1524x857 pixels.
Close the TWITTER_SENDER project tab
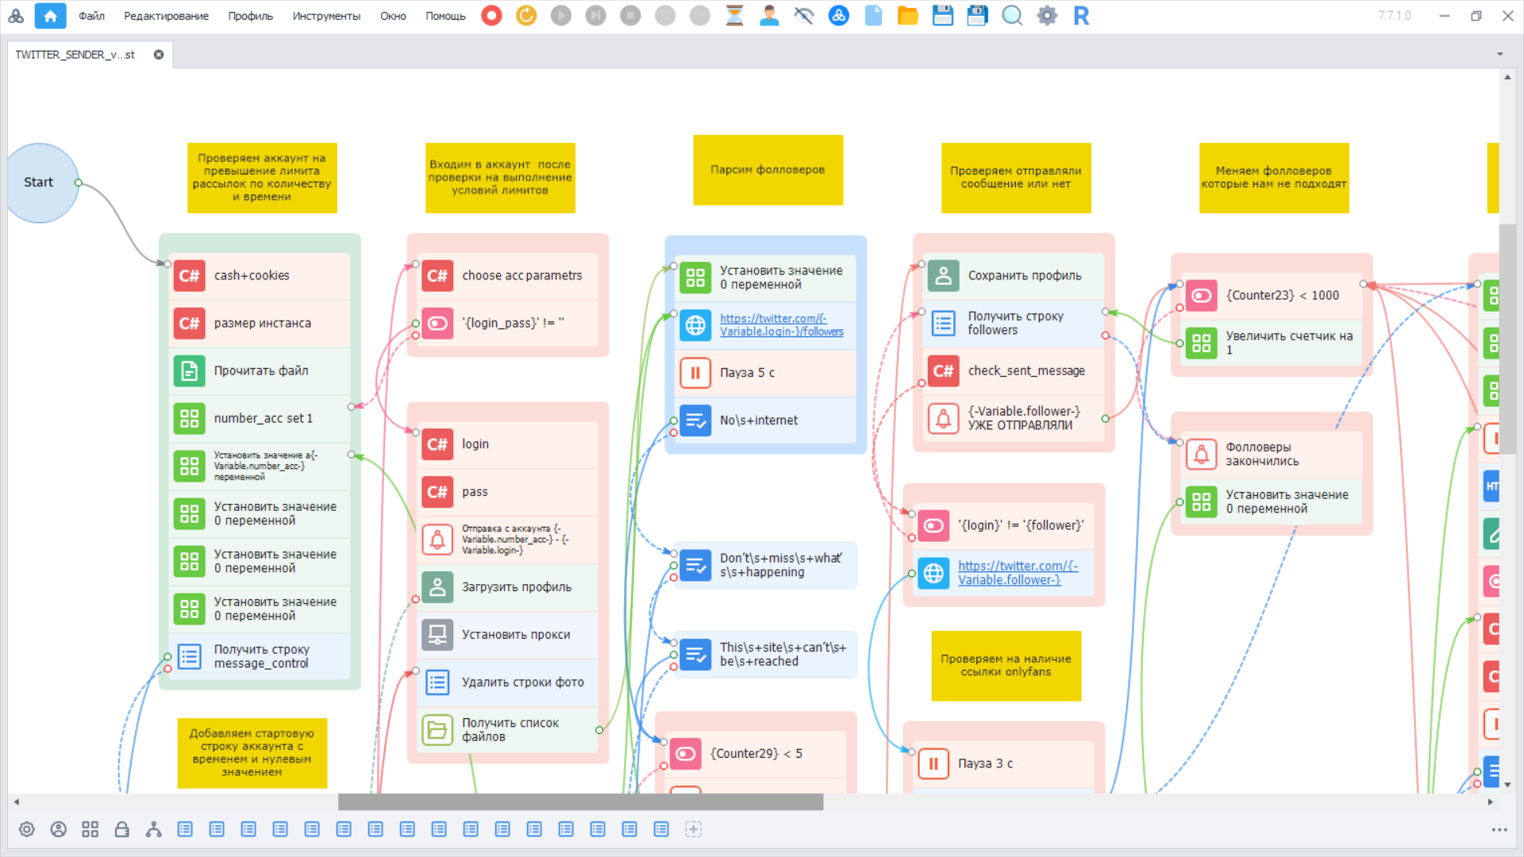click(159, 55)
